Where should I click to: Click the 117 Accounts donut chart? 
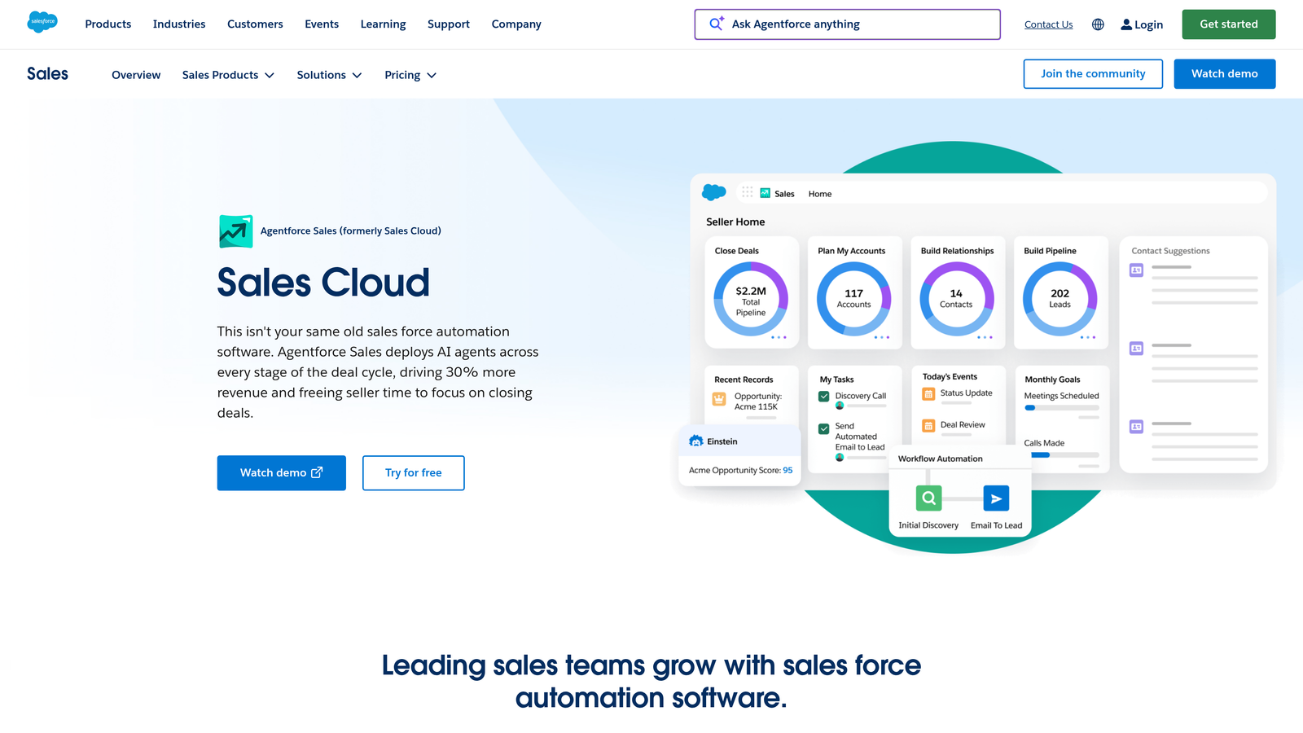tap(854, 299)
